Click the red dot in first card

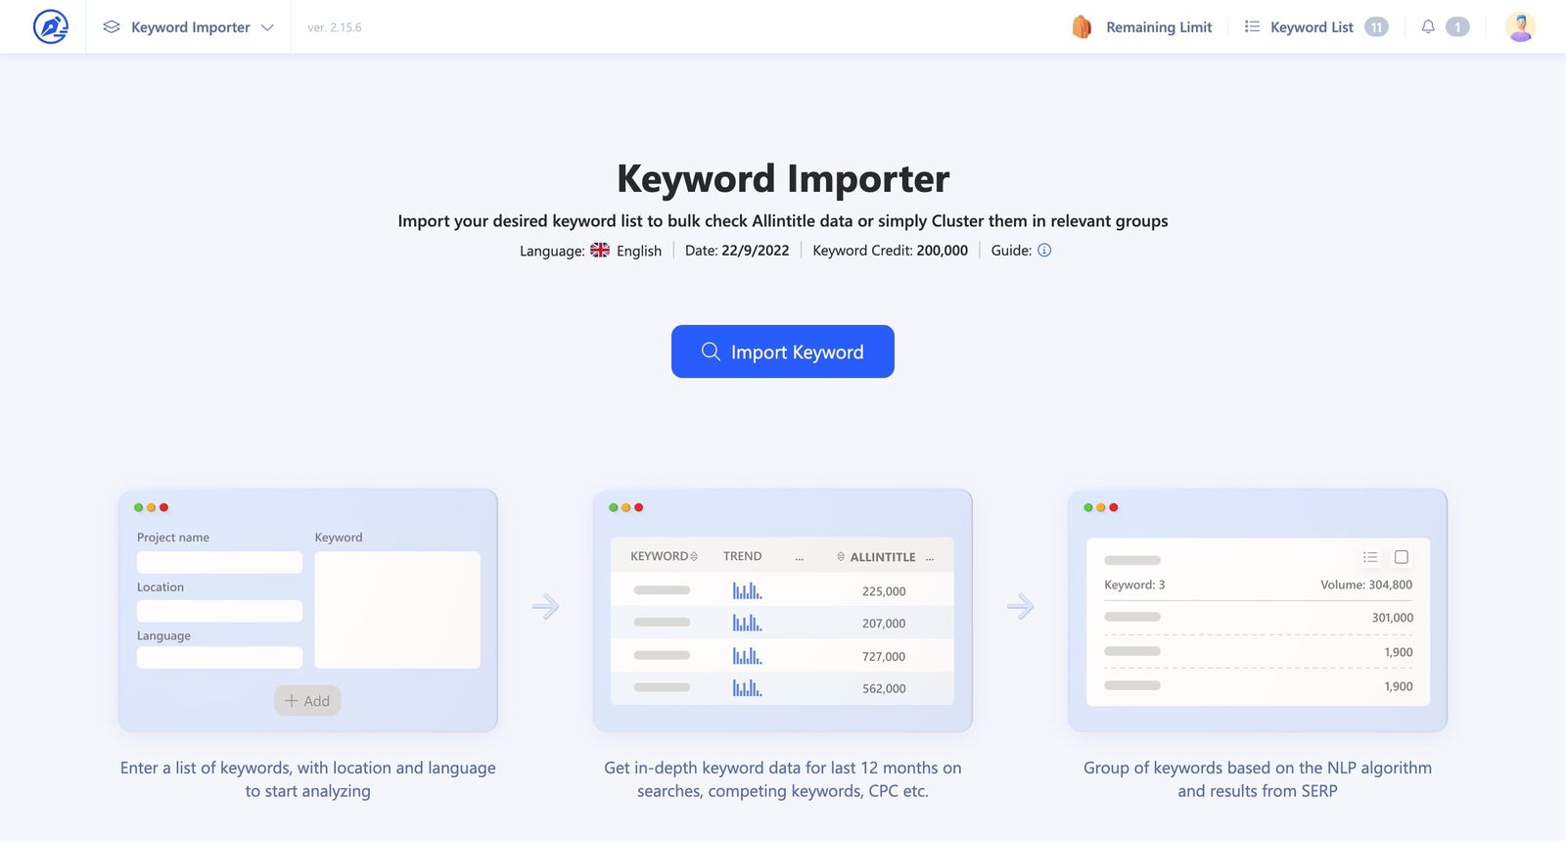click(163, 507)
